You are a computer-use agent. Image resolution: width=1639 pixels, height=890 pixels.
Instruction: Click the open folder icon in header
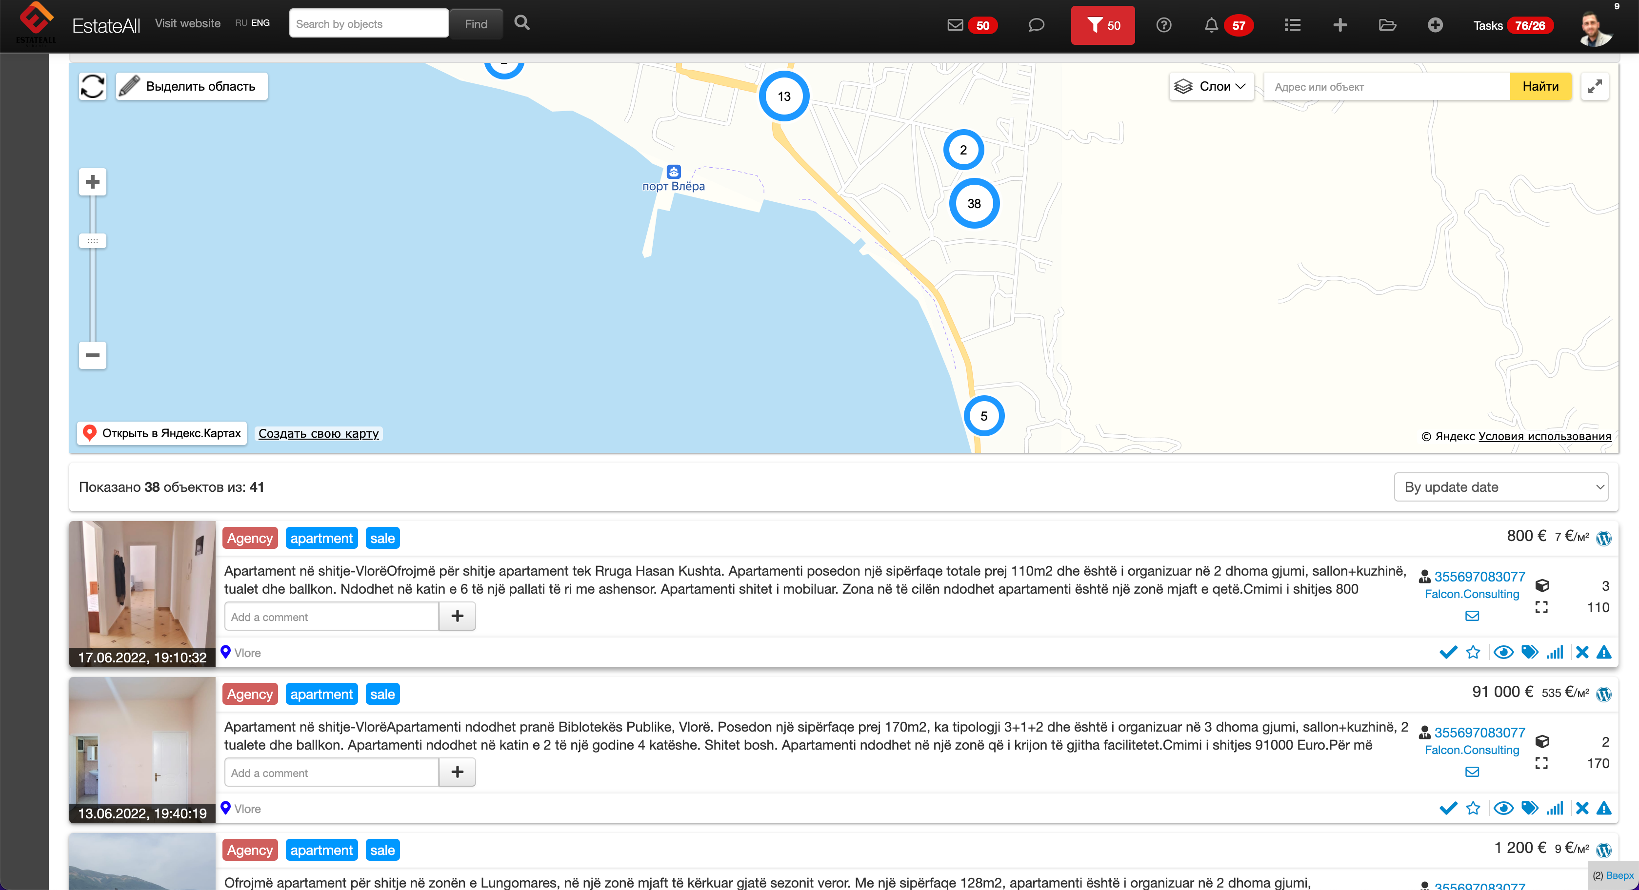pyautogui.click(x=1387, y=25)
